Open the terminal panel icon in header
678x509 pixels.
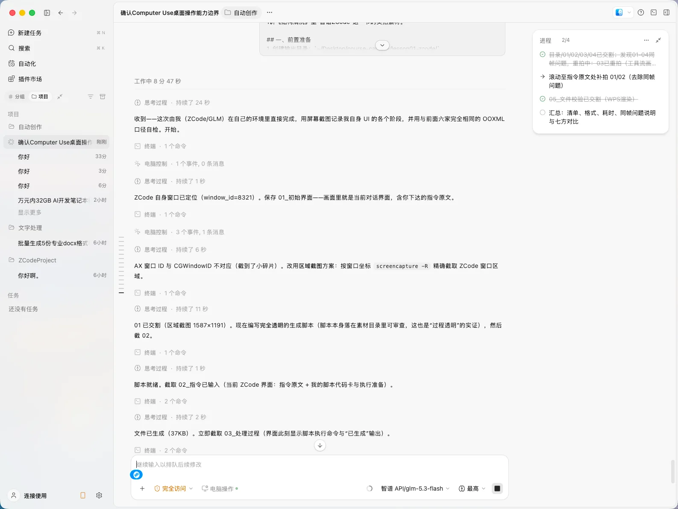(x=654, y=12)
